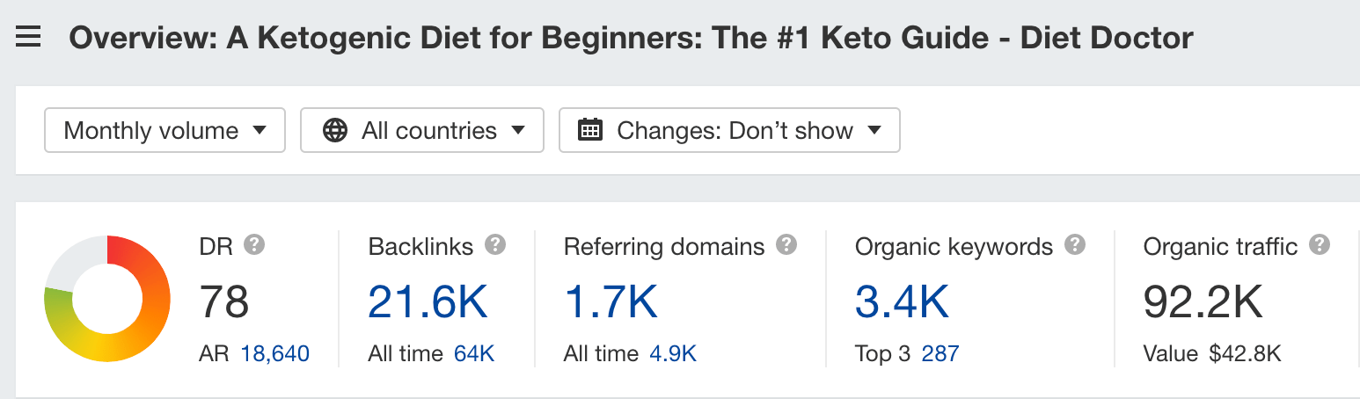Click help icon beside Organic traffic
This screenshot has height=399, width=1360.
(x=1319, y=244)
